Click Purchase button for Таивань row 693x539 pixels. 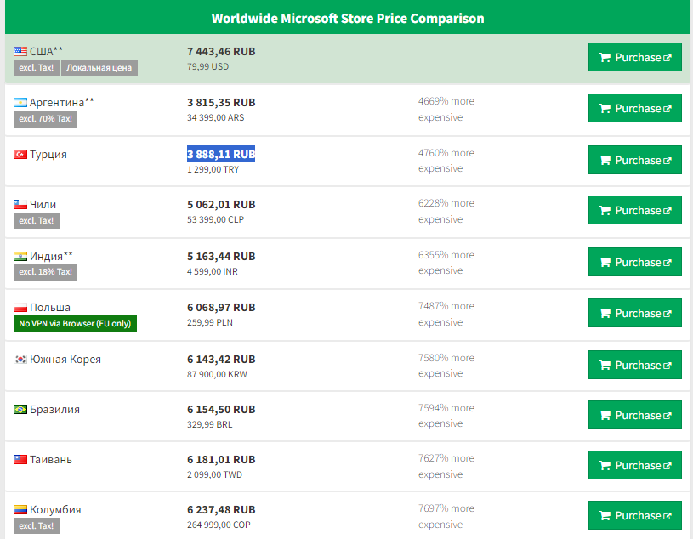(634, 465)
